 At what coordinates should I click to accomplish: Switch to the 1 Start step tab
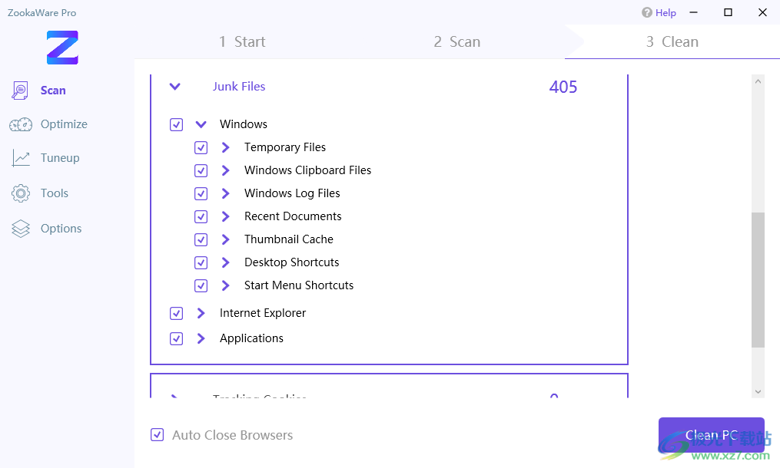(x=242, y=42)
